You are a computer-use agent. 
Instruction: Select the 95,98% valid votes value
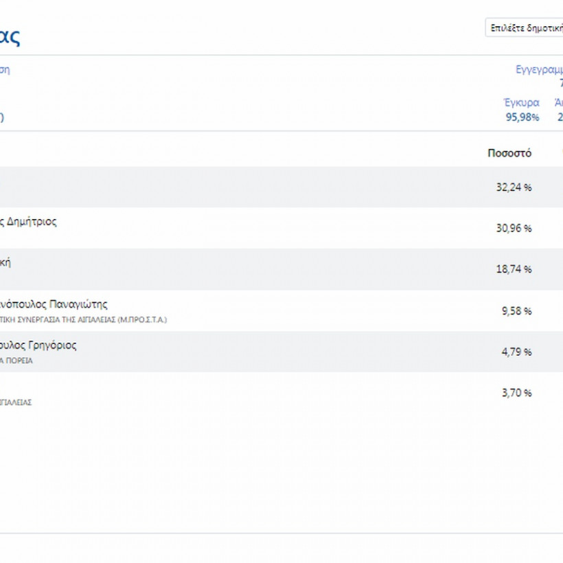[522, 117]
